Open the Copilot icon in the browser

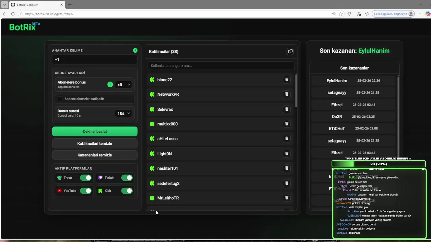click(x=428, y=14)
